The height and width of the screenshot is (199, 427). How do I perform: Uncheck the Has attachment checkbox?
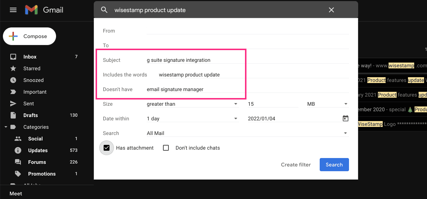(x=107, y=148)
